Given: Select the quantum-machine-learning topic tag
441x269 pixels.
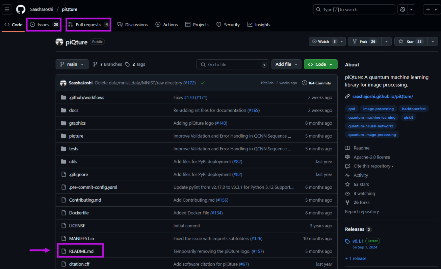Looking at the screenshot, I should click(372, 117).
